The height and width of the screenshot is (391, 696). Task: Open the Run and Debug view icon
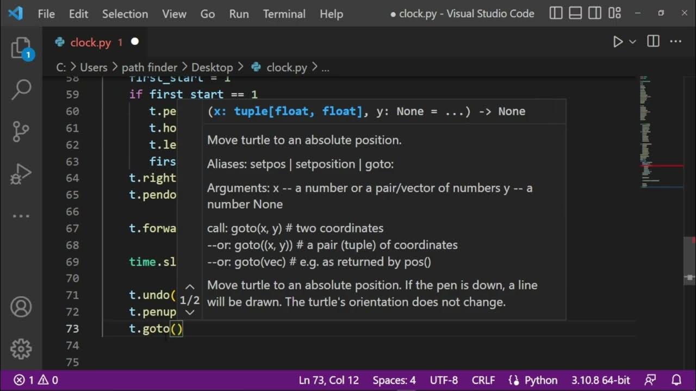click(x=21, y=174)
